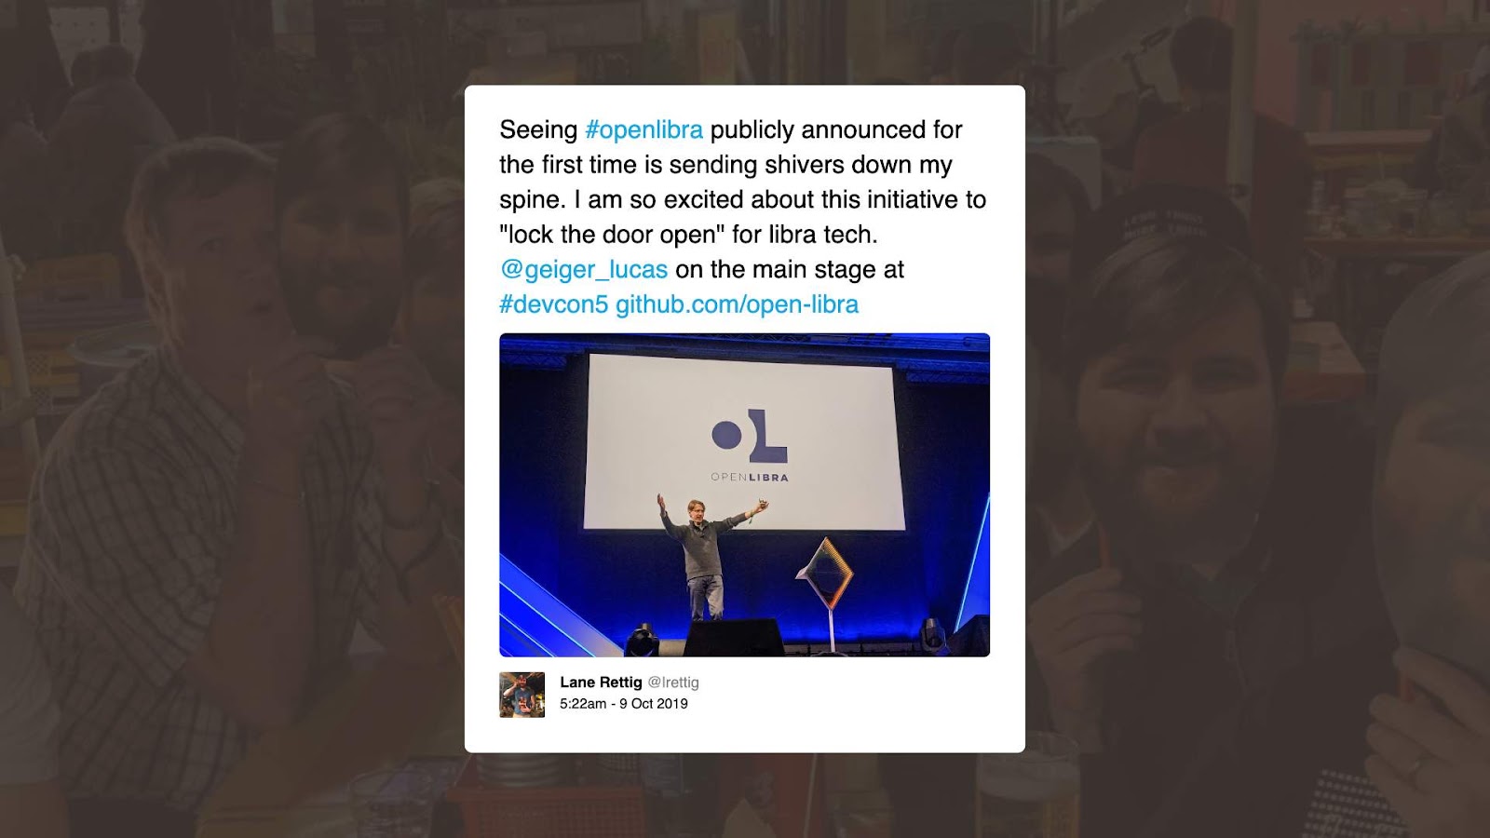Follow the github.com/open-libra link

coord(737,304)
